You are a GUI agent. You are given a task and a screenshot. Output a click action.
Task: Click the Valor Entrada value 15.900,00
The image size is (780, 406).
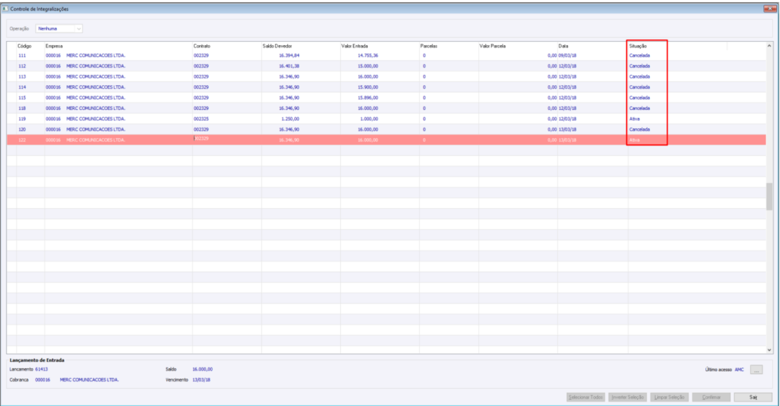368,87
